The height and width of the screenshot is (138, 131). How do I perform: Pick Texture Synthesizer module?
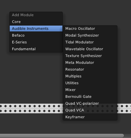point(90,56)
